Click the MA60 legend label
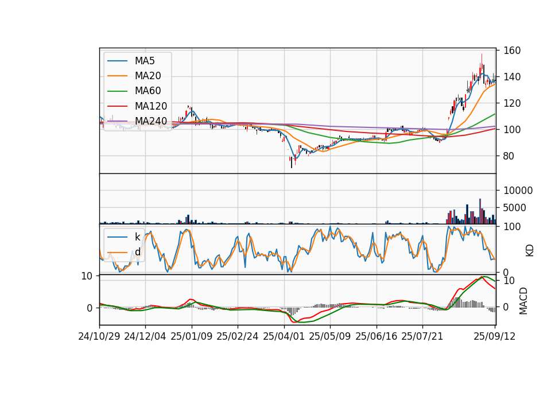 (x=148, y=91)
